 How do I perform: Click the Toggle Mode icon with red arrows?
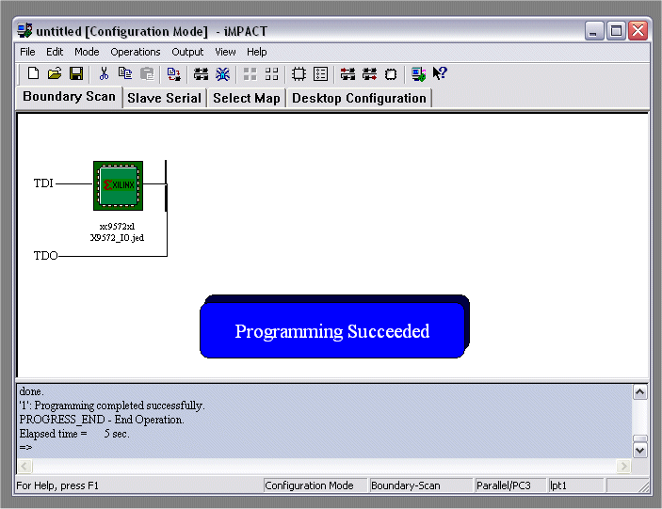[x=173, y=73]
